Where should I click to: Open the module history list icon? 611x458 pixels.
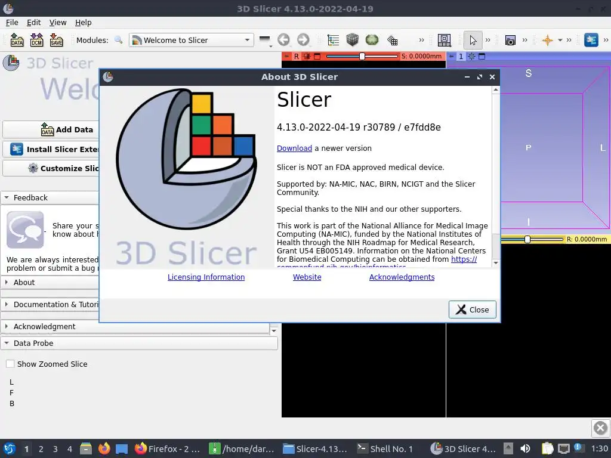click(265, 40)
